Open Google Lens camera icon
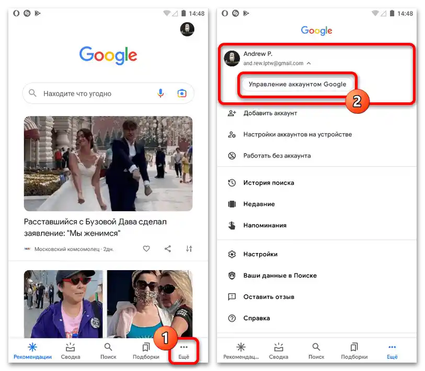This screenshot has height=371, width=425. coord(182,94)
